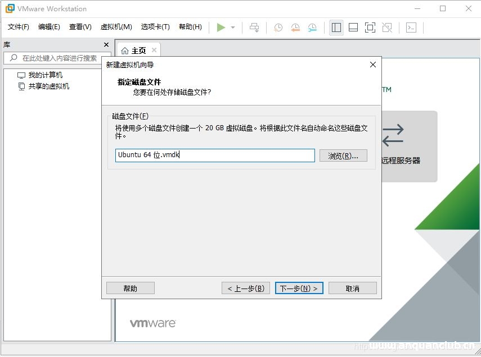Power on the virtual machine with the green play icon
Screen dimensions: 481x357
coord(221,27)
